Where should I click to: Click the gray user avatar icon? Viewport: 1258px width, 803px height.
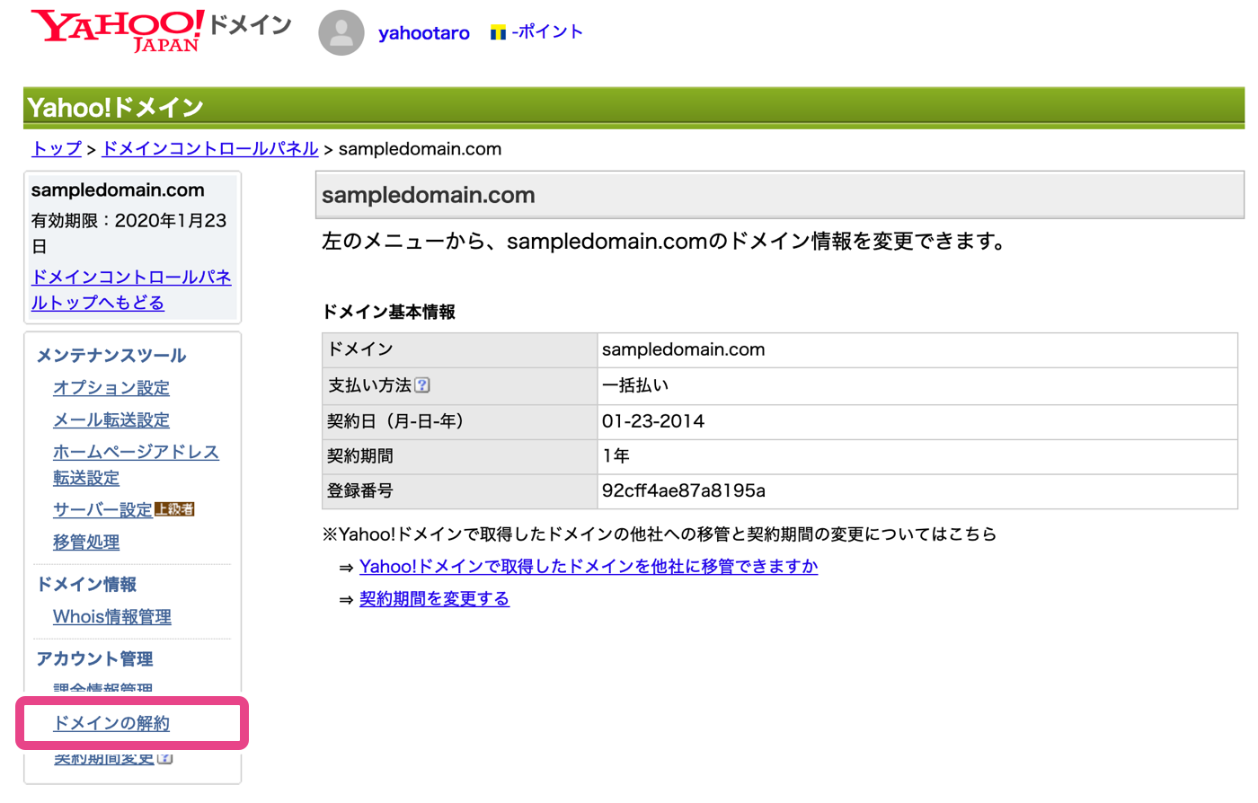[x=341, y=33]
